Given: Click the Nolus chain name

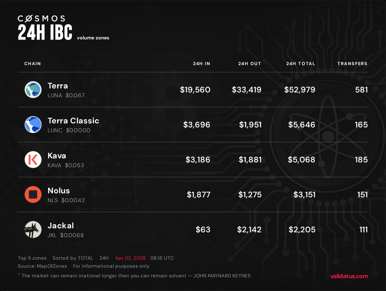Looking at the screenshot, I should [59, 191].
